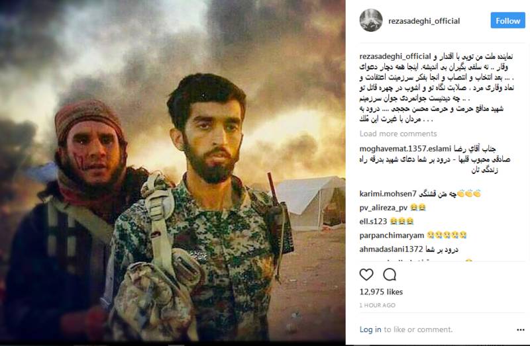Open ell.s123 commenter profile
The image size is (530, 346).
pyautogui.click(x=373, y=222)
